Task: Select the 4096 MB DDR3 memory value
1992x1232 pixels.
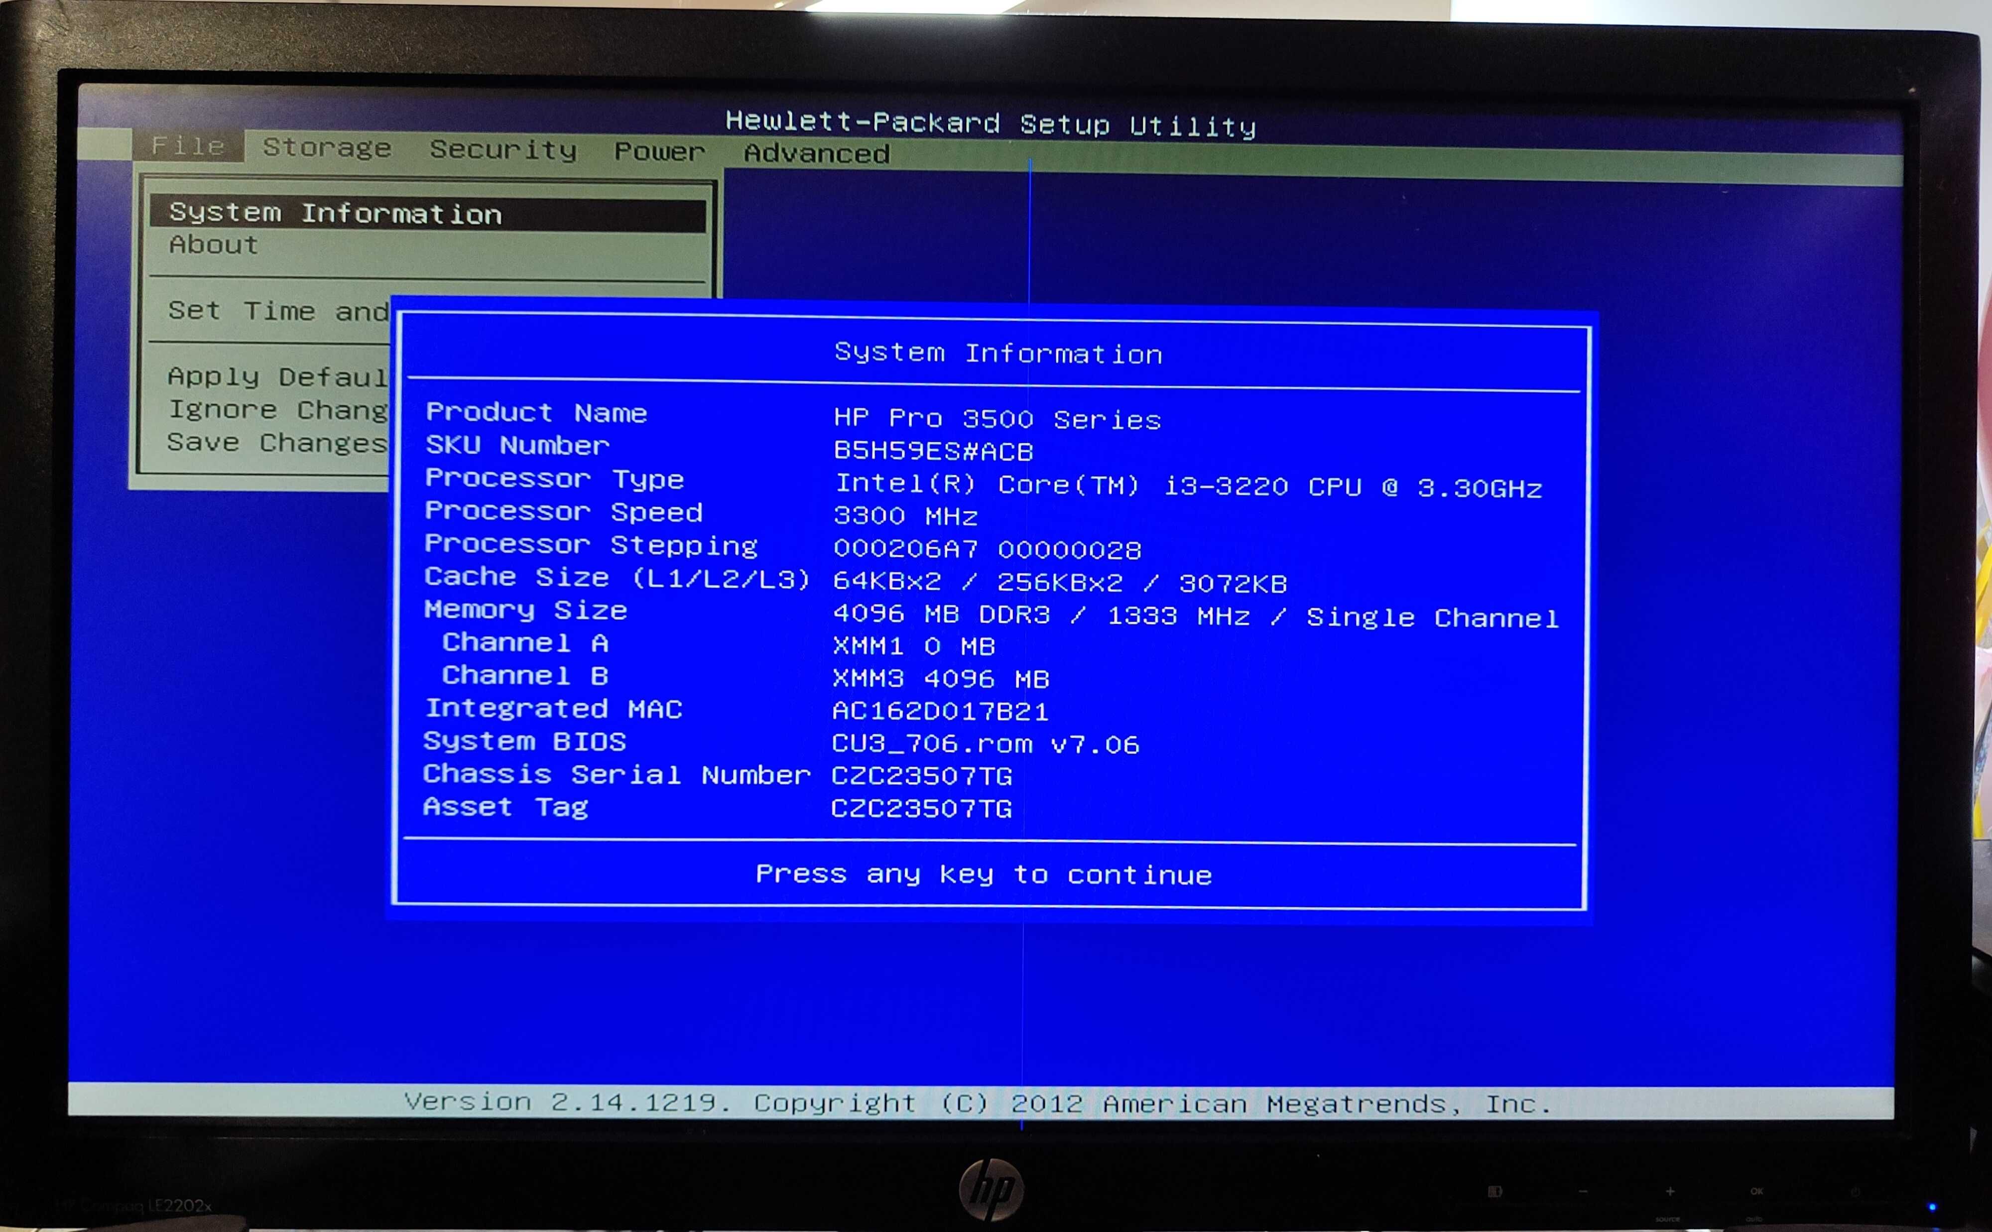Action: (x=1195, y=616)
